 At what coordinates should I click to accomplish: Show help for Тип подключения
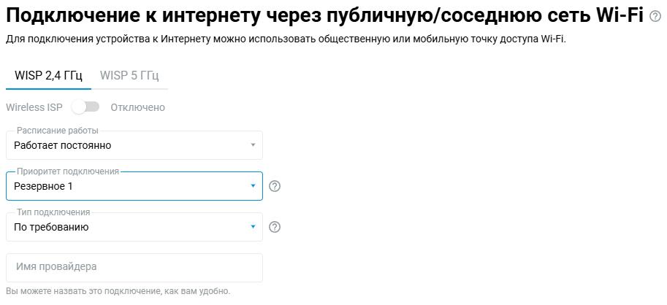tap(275, 227)
